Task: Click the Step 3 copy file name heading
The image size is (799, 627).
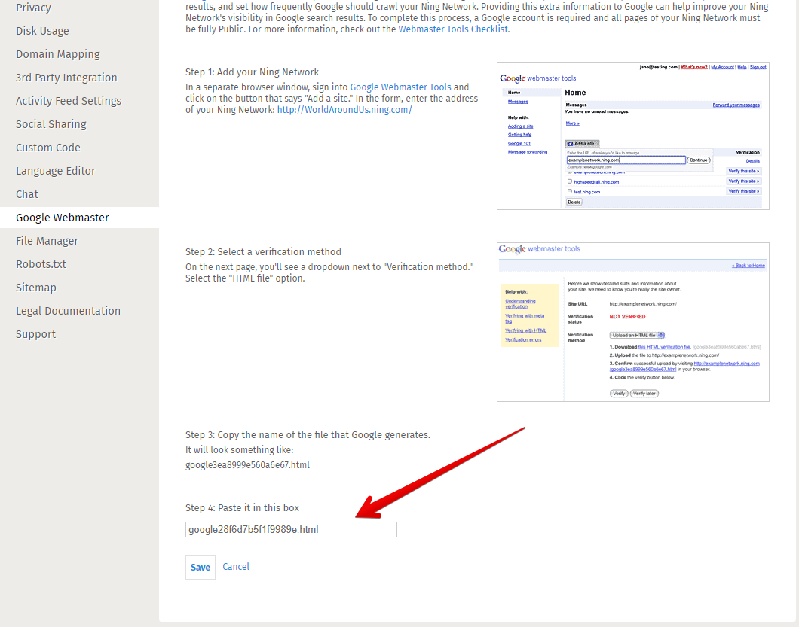Action: 308,435
